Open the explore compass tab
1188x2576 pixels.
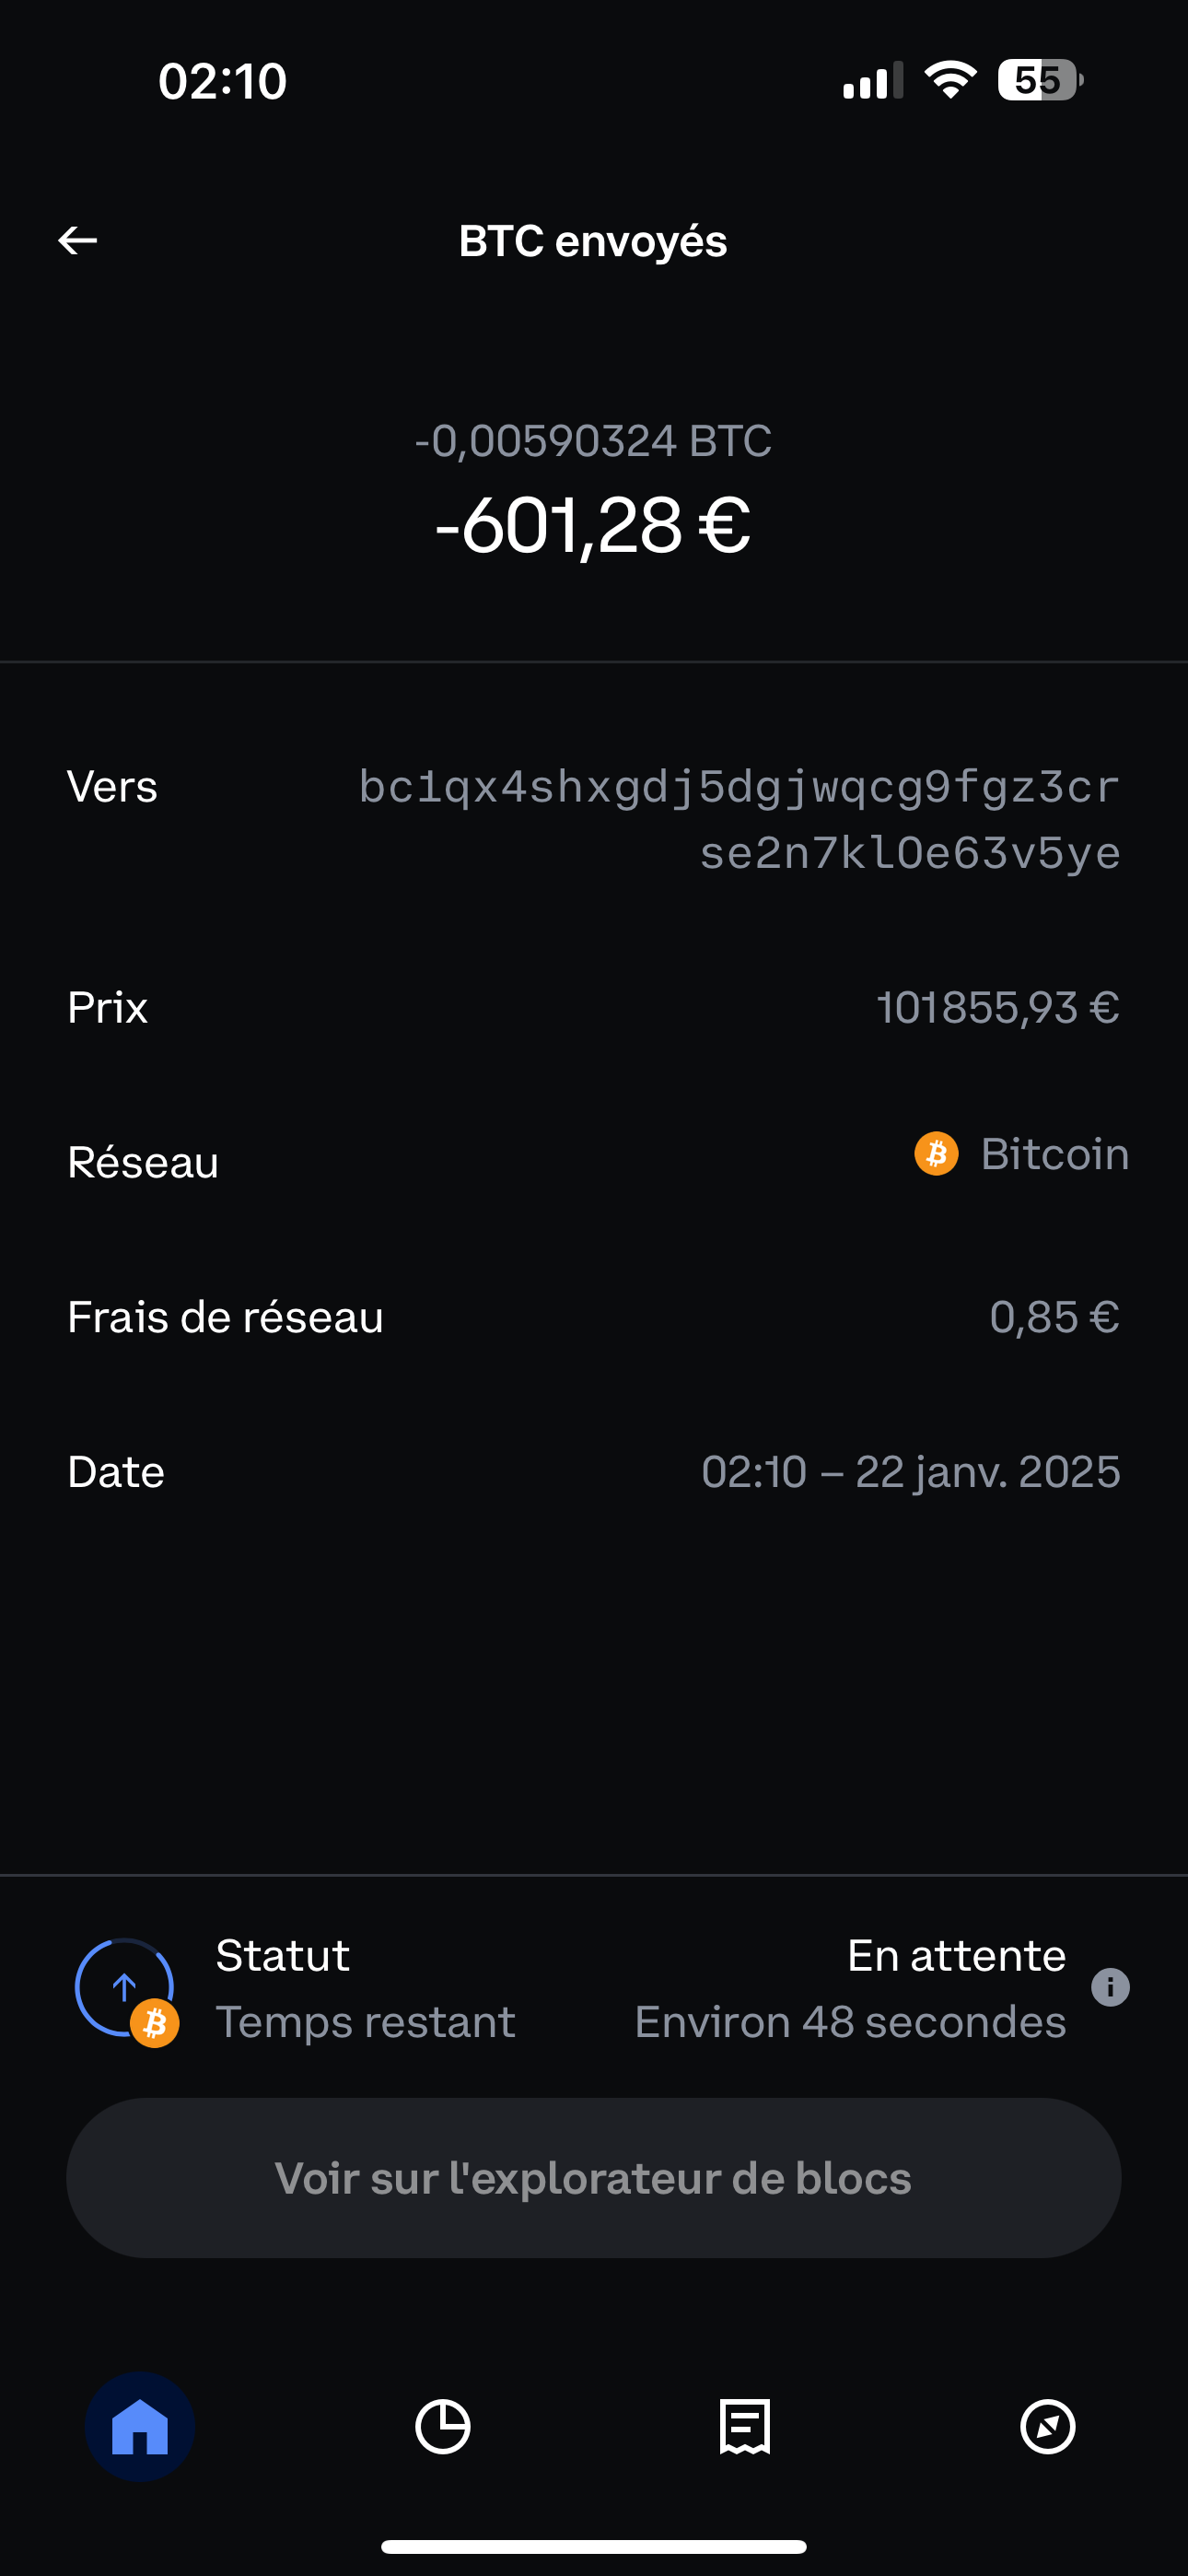point(1048,2426)
